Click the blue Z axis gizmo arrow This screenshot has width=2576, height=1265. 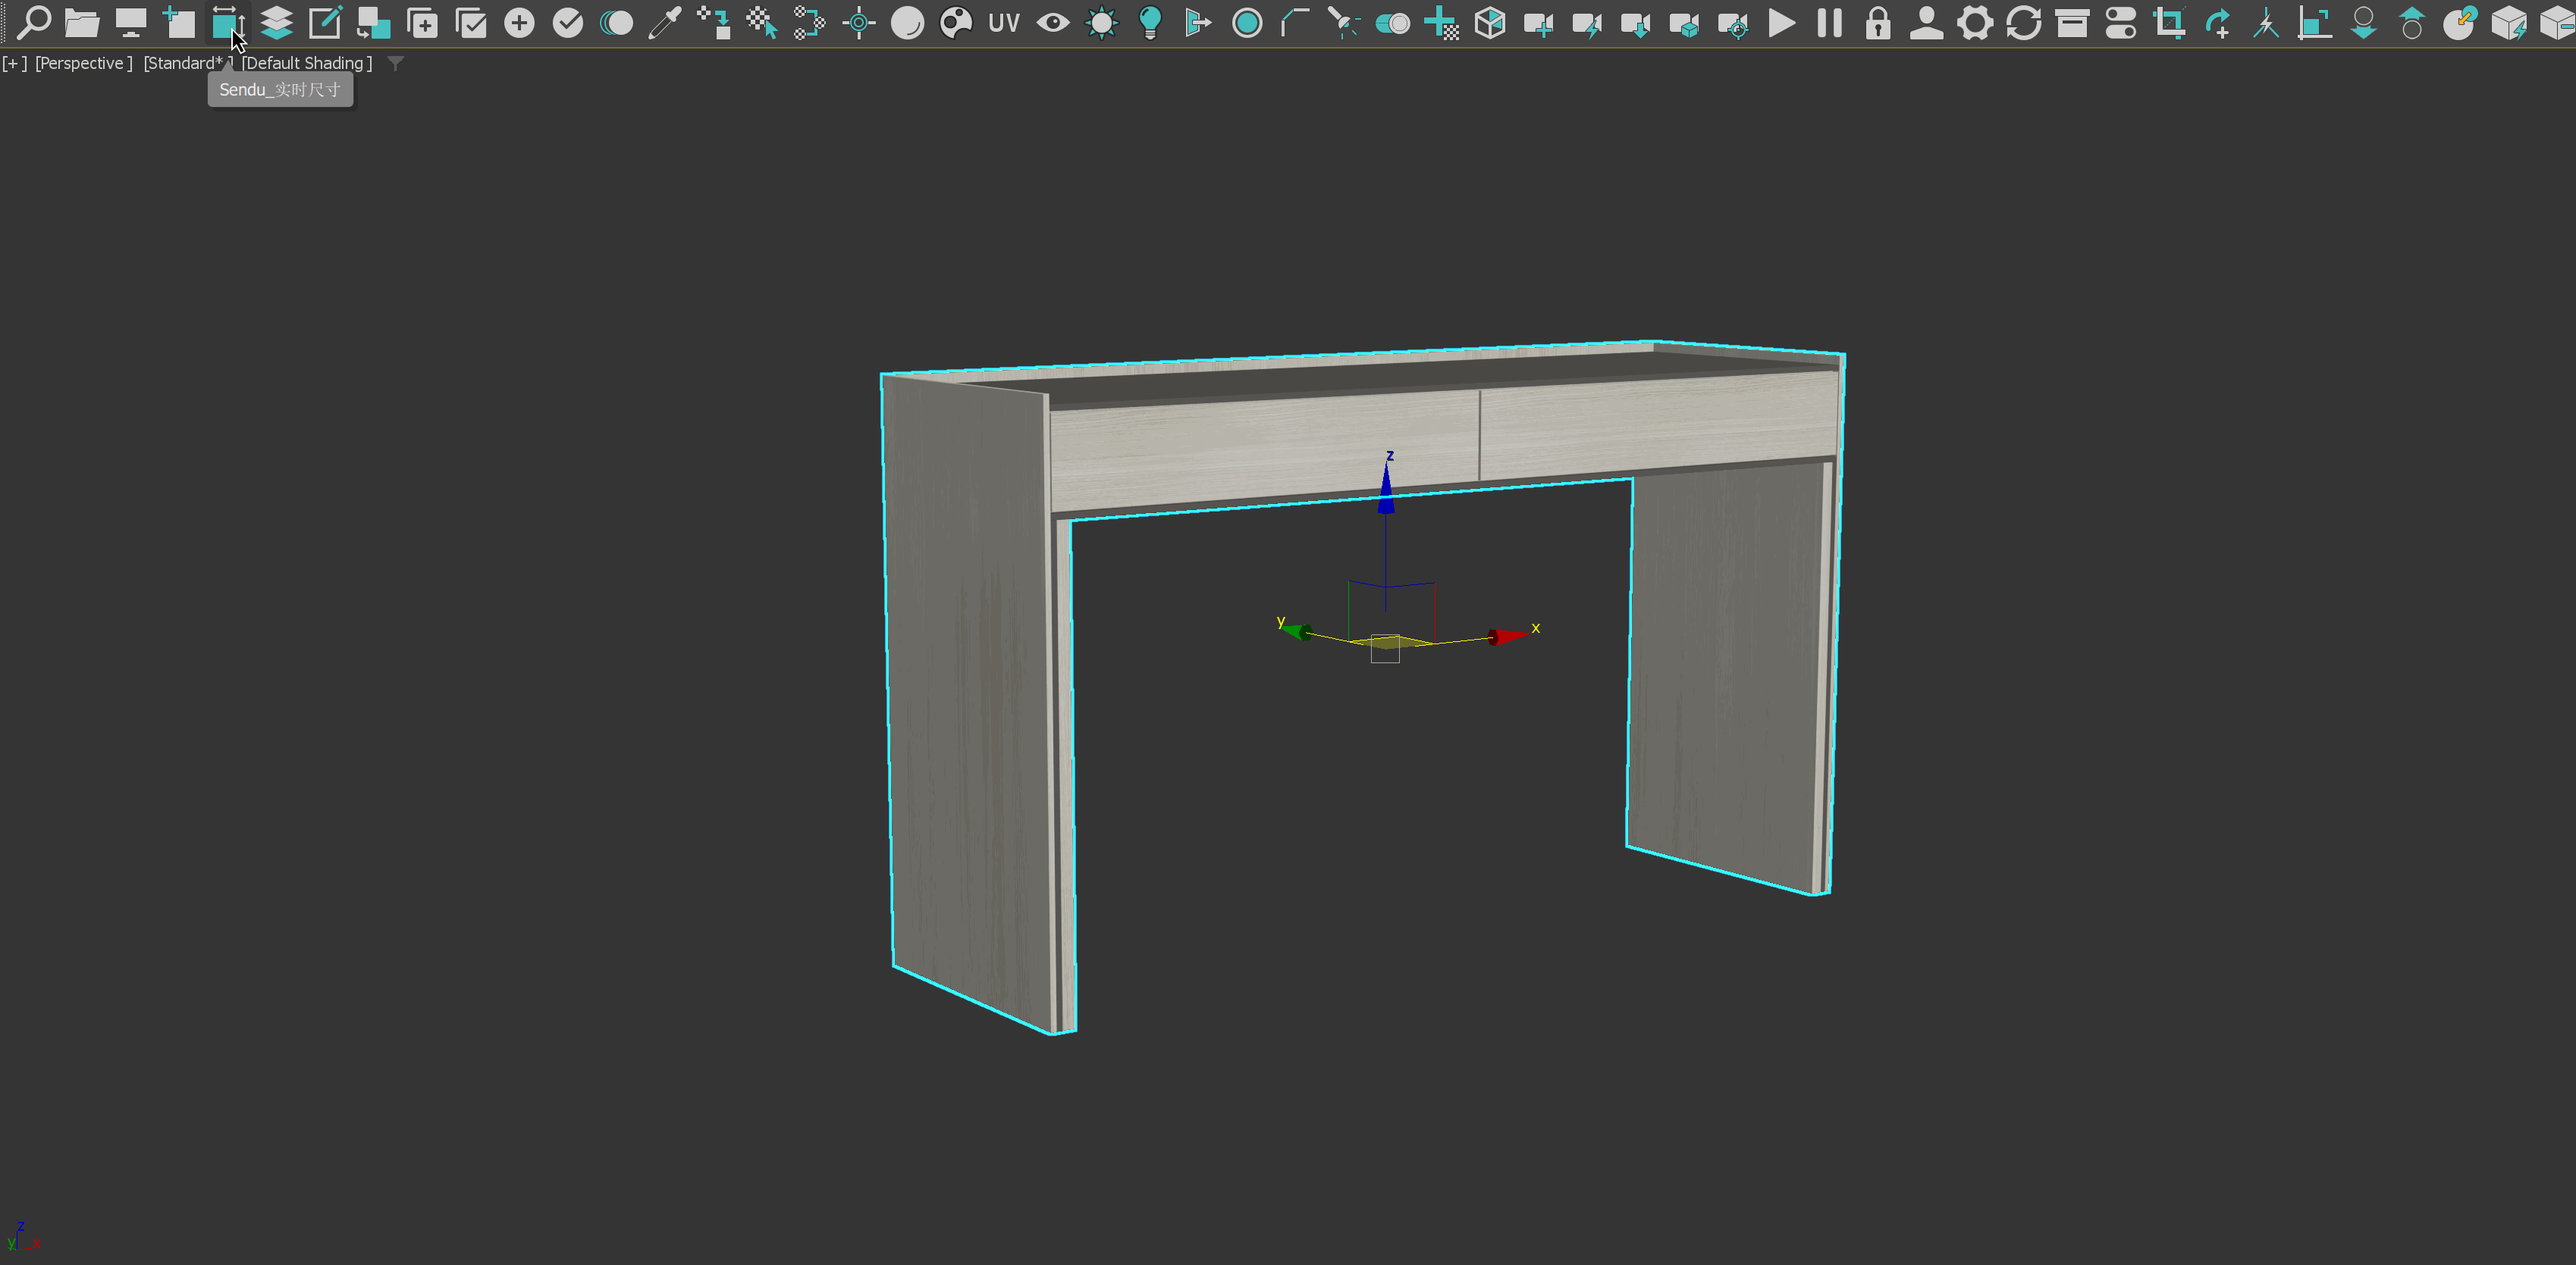(1386, 487)
